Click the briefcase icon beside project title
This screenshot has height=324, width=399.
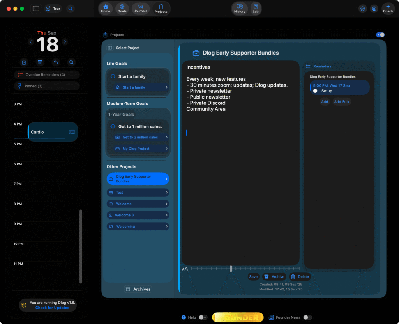pos(196,53)
